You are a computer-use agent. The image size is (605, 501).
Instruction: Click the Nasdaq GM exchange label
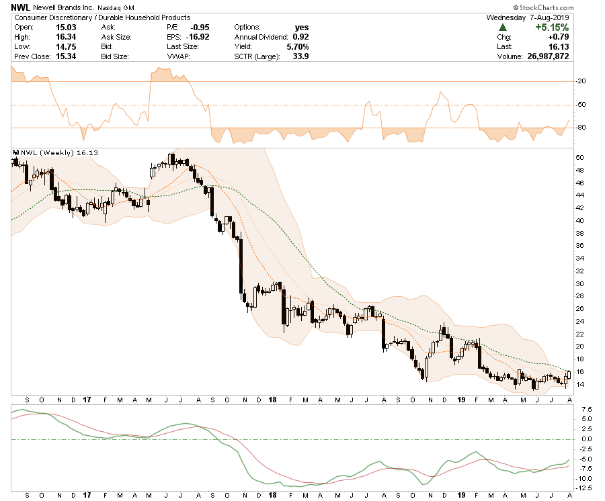[116, 7]
